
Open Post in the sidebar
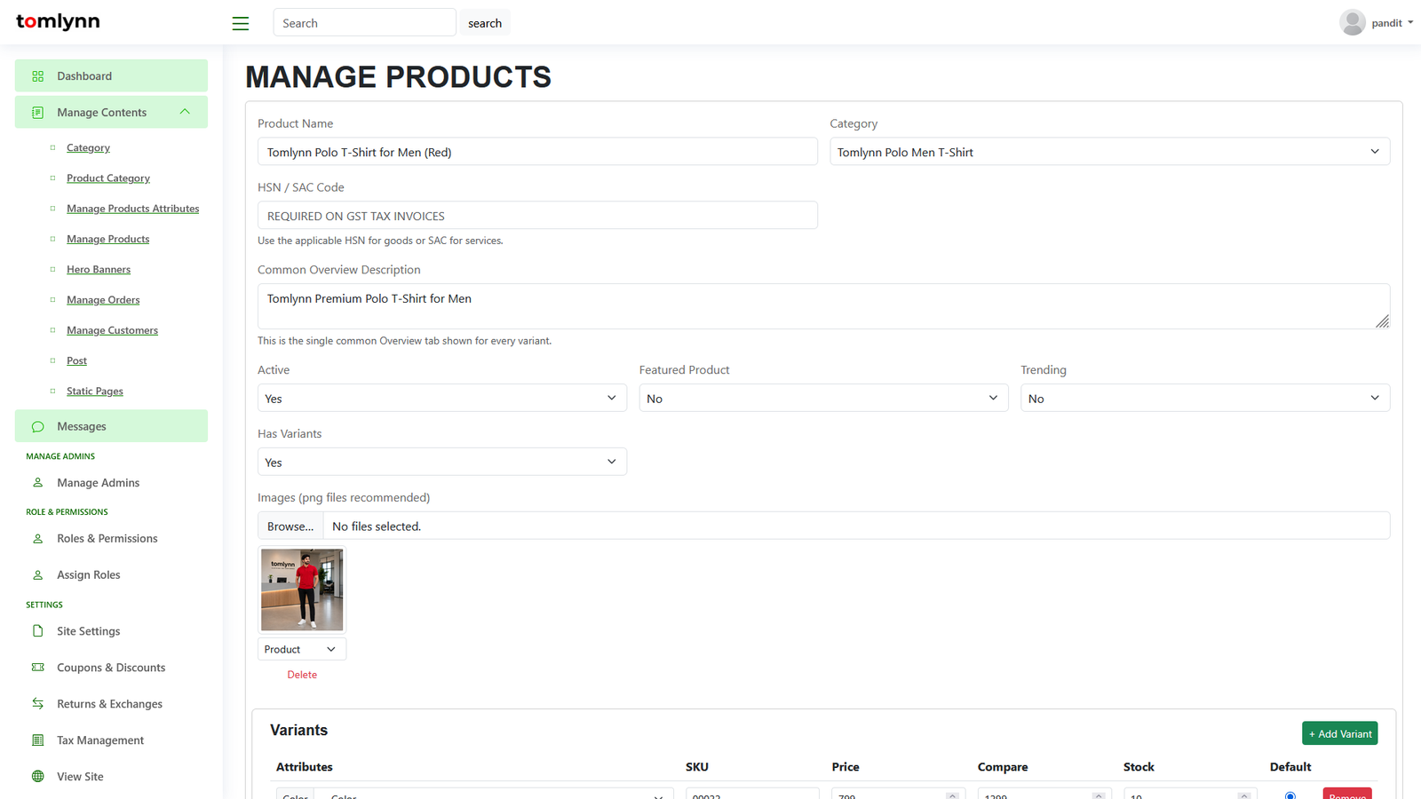[x=76, y=361]
